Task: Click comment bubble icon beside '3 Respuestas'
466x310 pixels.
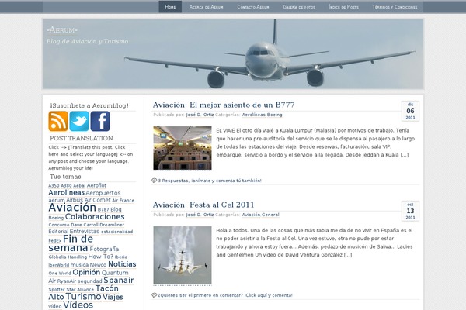Action: click(154, 181)
